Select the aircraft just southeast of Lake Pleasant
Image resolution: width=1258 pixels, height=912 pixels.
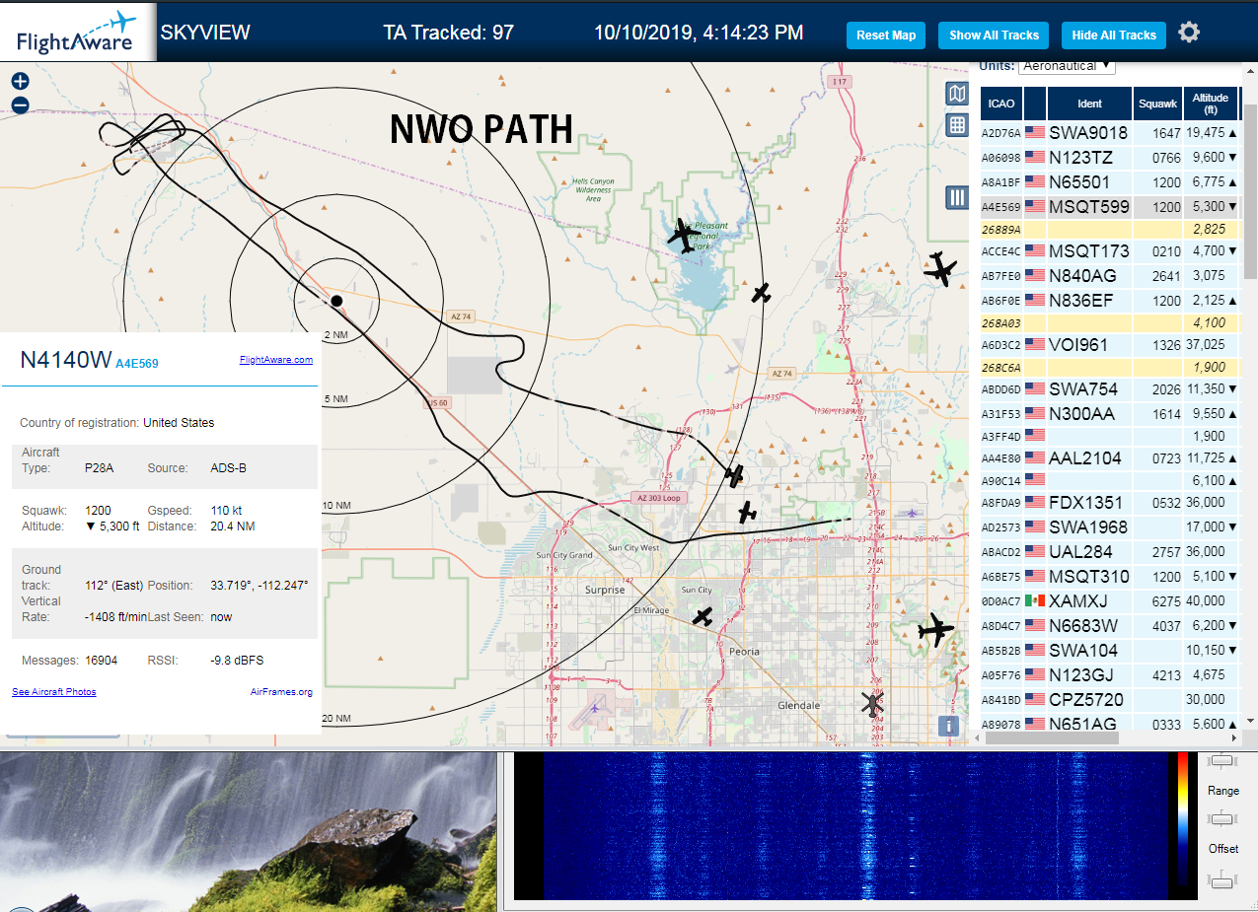click(x=760, y=293)
